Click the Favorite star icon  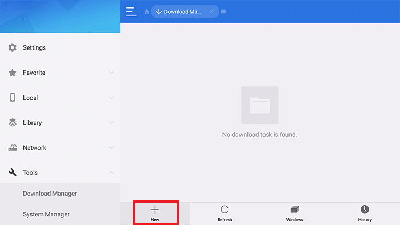[x=12, y=73]
